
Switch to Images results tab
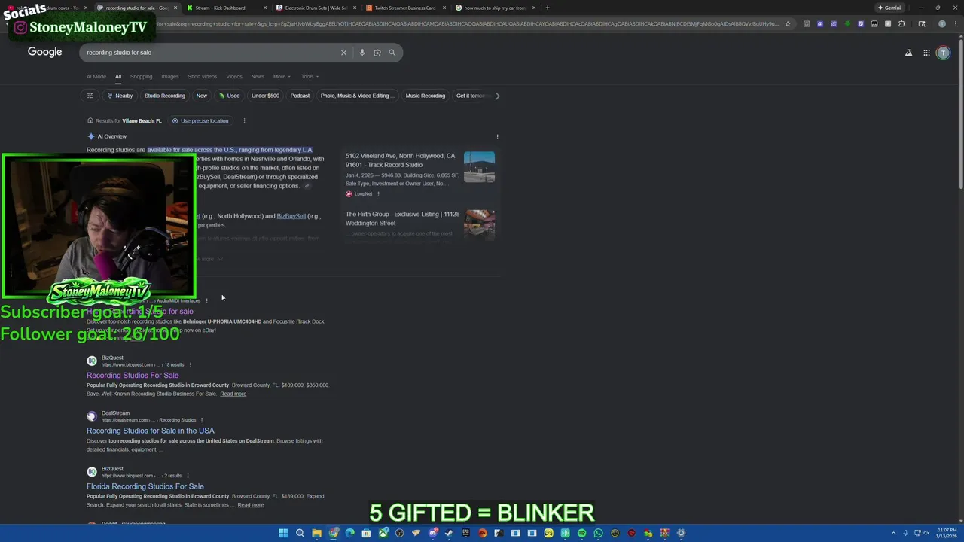170,76
